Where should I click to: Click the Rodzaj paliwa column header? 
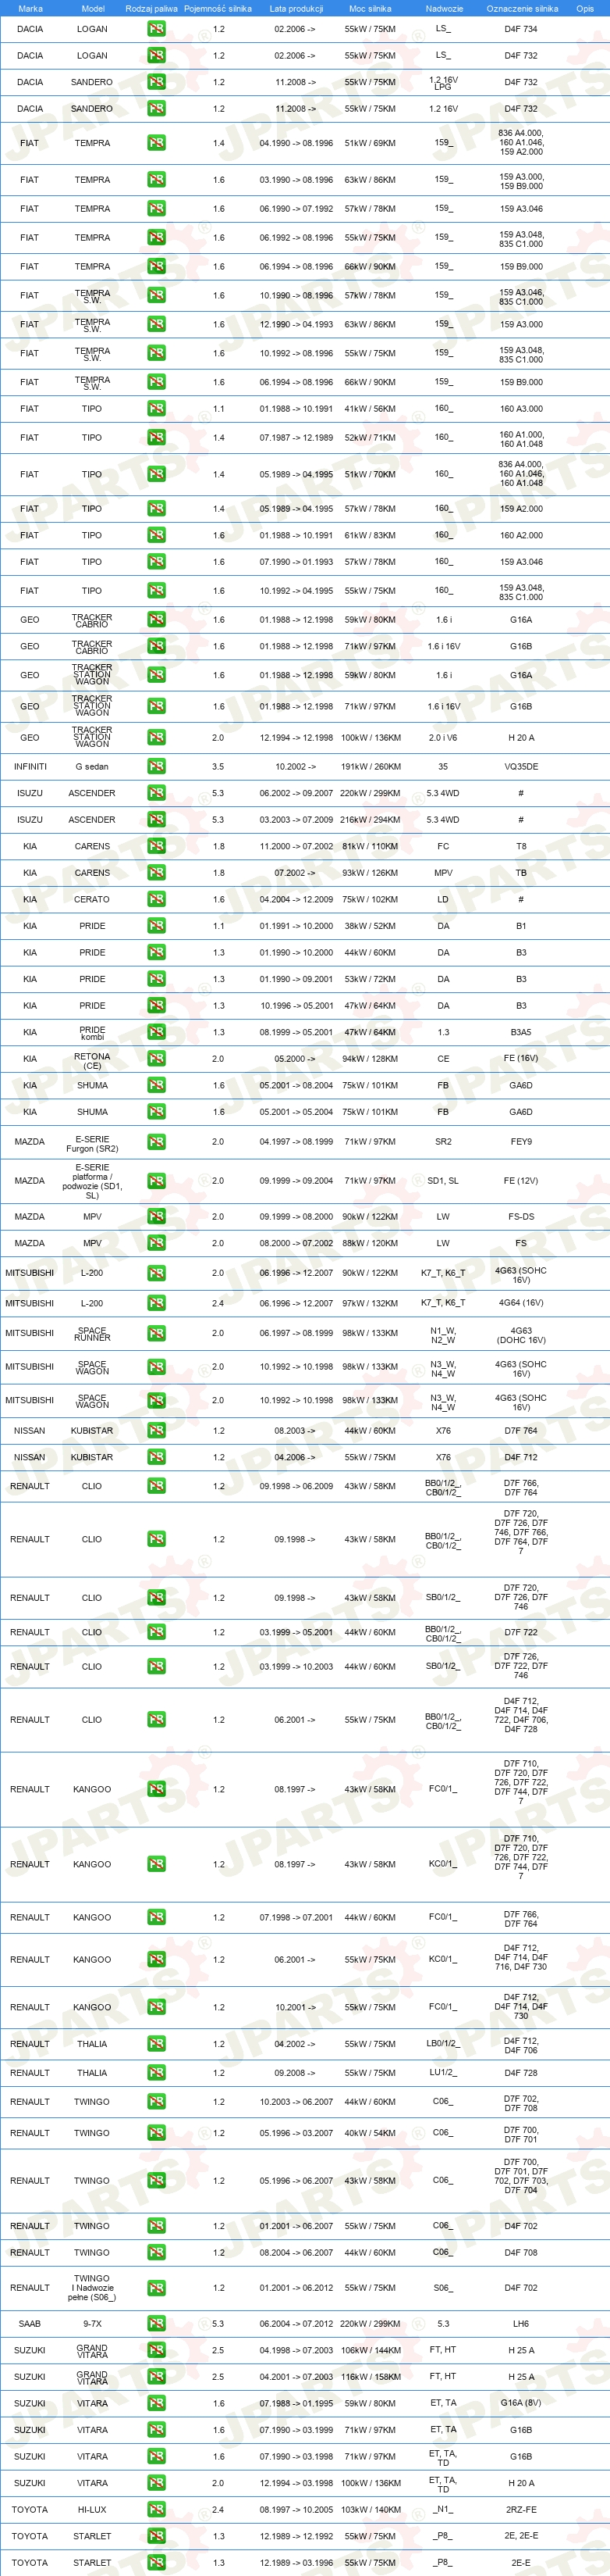coord(152,8)
